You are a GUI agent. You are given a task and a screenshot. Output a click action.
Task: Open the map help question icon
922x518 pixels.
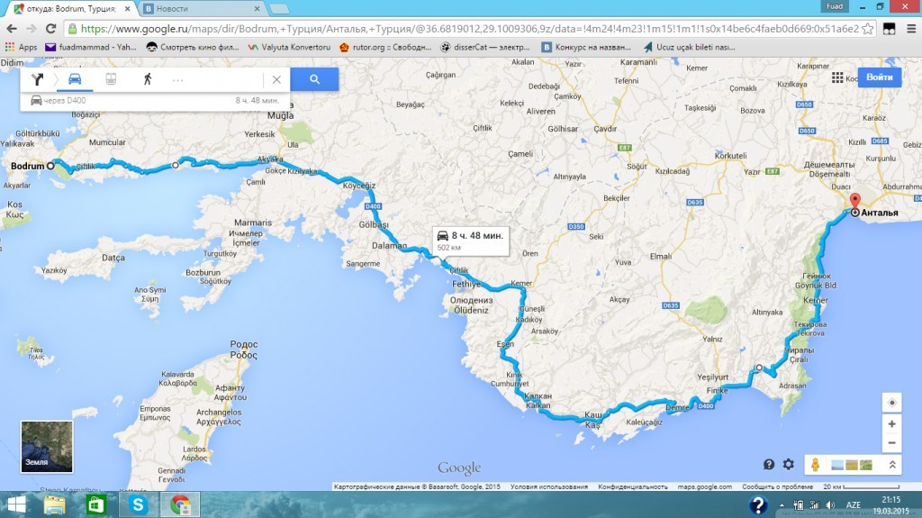(x=769, y=464)
